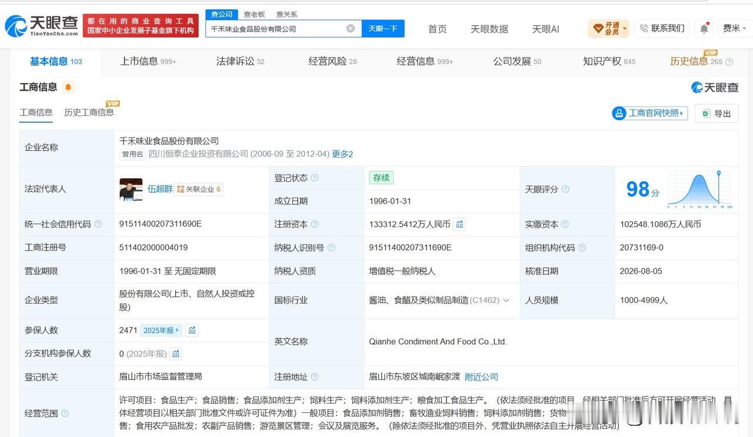
Task: Clear the search box with the X icon
Action: 351,28
